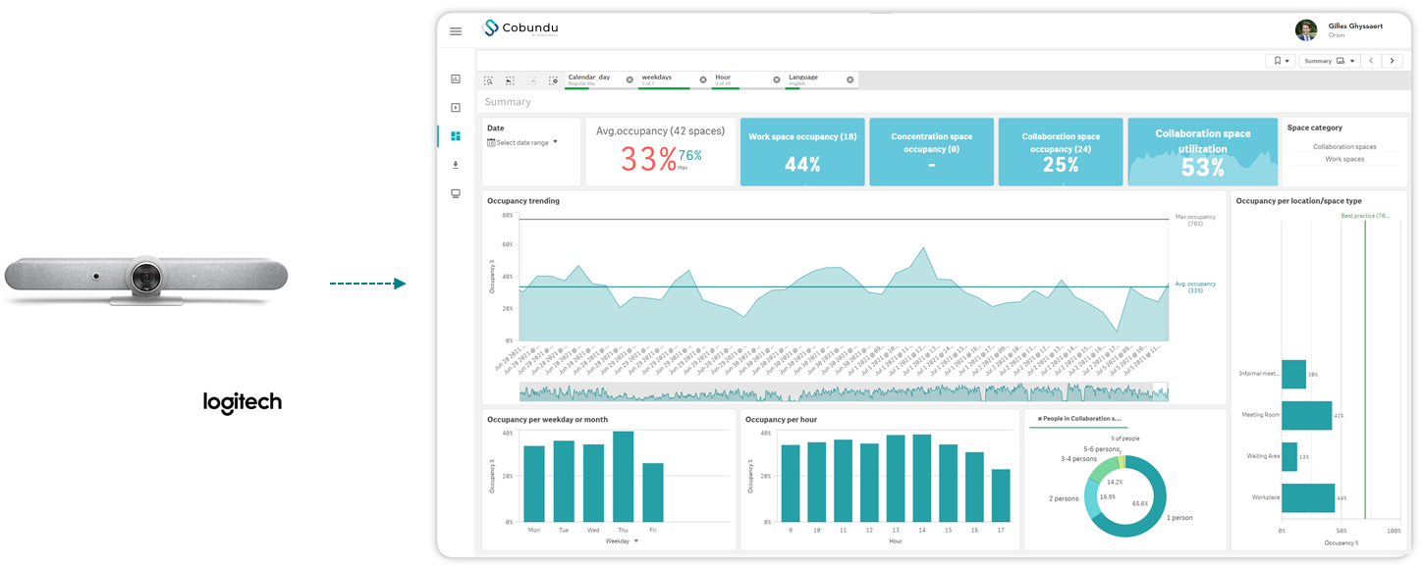
Task: Step back in selections
Action: pos(510,80)
